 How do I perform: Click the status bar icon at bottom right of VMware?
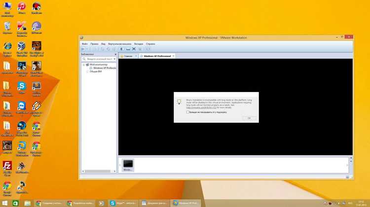click(347, 177)
